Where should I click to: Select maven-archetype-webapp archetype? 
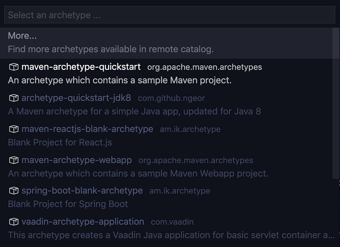pyautogui.click(x=76, y=160)
